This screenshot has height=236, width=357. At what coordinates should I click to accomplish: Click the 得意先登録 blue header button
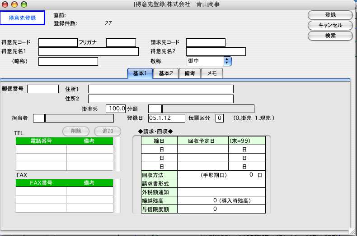click(23, 18)
